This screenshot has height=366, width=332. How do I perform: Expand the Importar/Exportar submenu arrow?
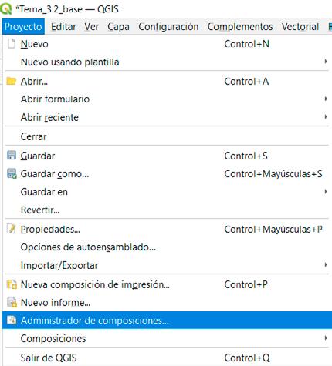point(326,264)
